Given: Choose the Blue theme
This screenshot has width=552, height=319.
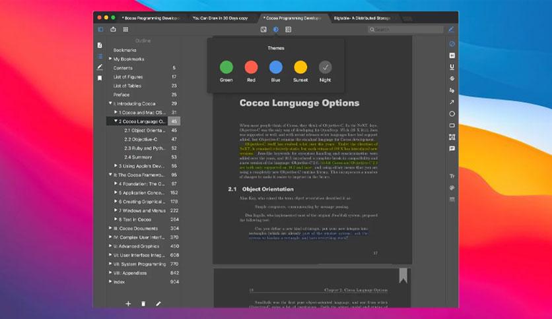Looking at the screenshot, I should tap(275, 67).
